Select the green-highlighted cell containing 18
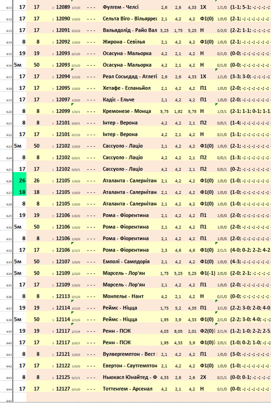 click(x=20, y=192)
